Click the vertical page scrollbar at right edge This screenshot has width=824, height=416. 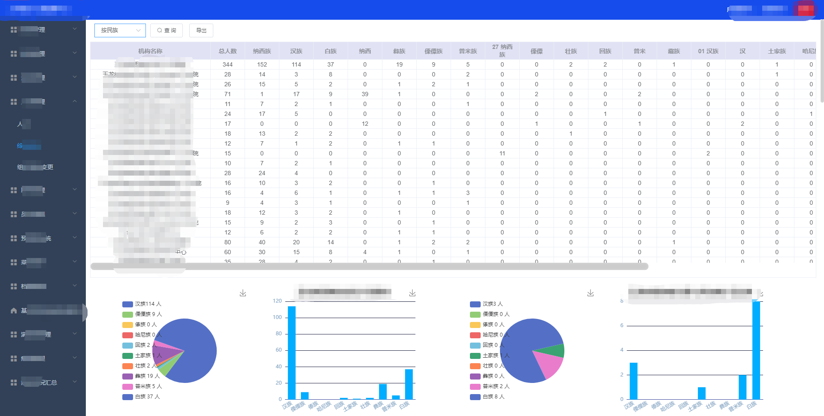(822, 60)
